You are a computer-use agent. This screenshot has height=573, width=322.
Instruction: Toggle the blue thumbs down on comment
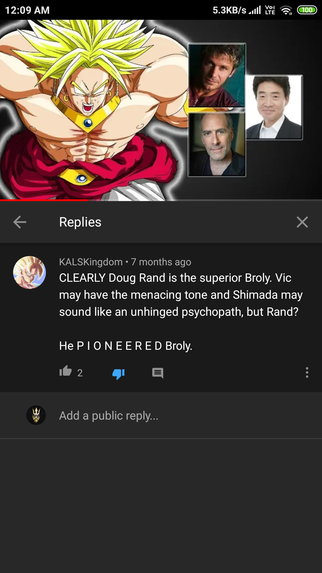pyautogui.click(x=118, y=373)
